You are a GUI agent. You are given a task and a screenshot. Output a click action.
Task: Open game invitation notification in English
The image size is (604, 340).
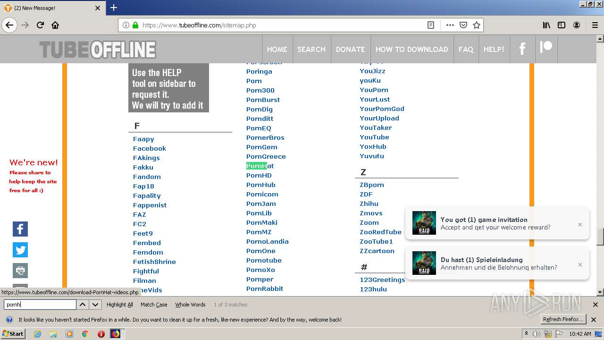(497, 223)
